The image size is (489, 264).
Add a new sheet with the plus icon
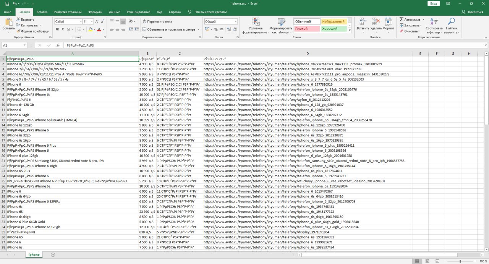(x=53, y=254)
